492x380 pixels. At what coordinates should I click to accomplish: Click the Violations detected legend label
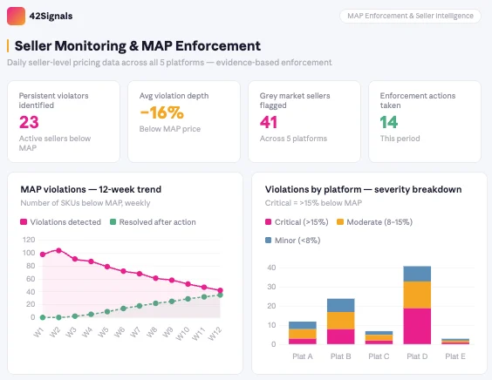click(65, 222)
